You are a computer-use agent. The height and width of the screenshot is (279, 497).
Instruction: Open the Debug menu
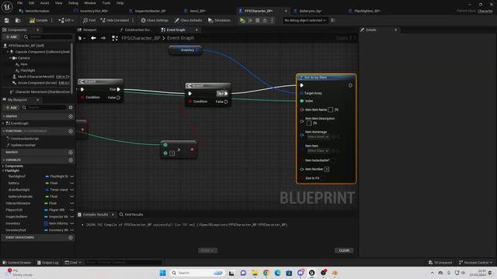(73, 3)
